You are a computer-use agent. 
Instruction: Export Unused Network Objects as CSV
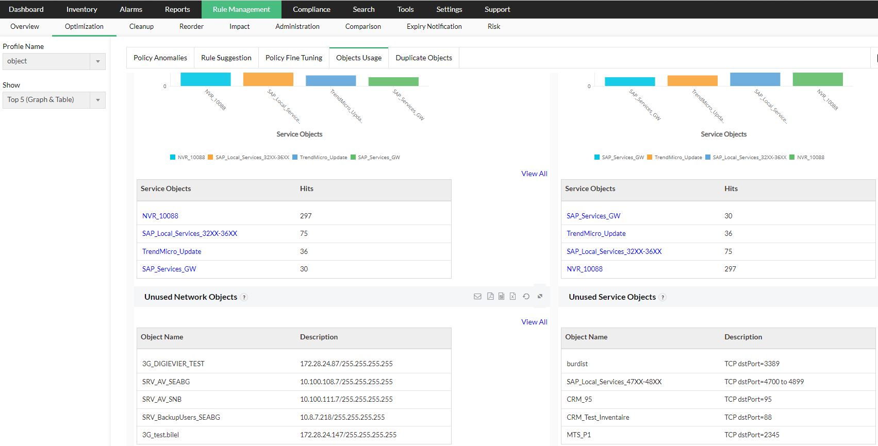tap(501, 297)
